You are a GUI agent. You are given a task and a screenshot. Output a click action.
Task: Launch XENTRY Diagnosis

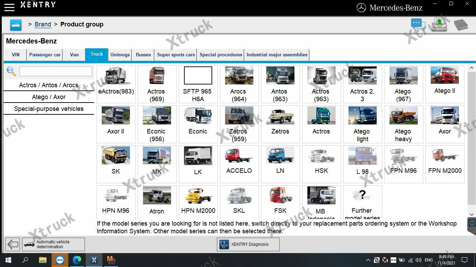(248, 244)
